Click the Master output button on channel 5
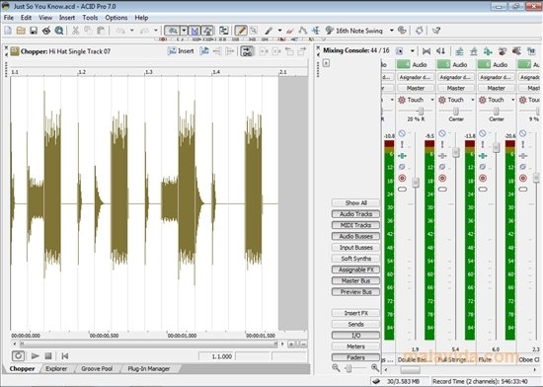Viewport: 543px width, 387px height. tap(456, 88)
